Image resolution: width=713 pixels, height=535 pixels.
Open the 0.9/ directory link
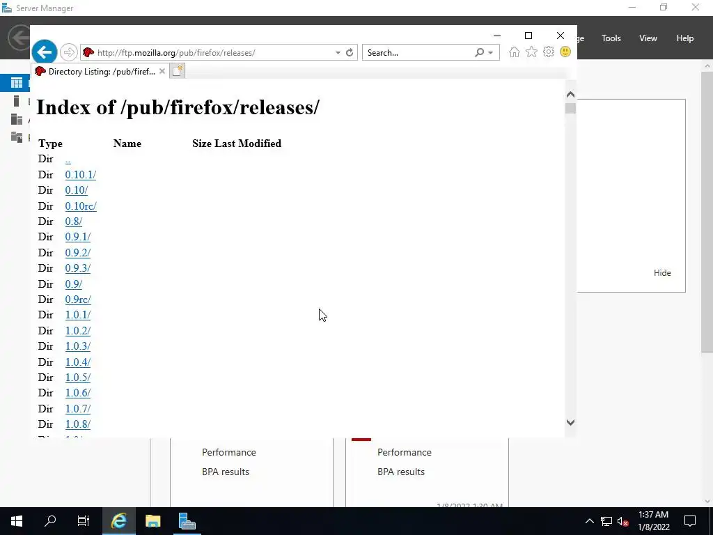click(74, 284)
